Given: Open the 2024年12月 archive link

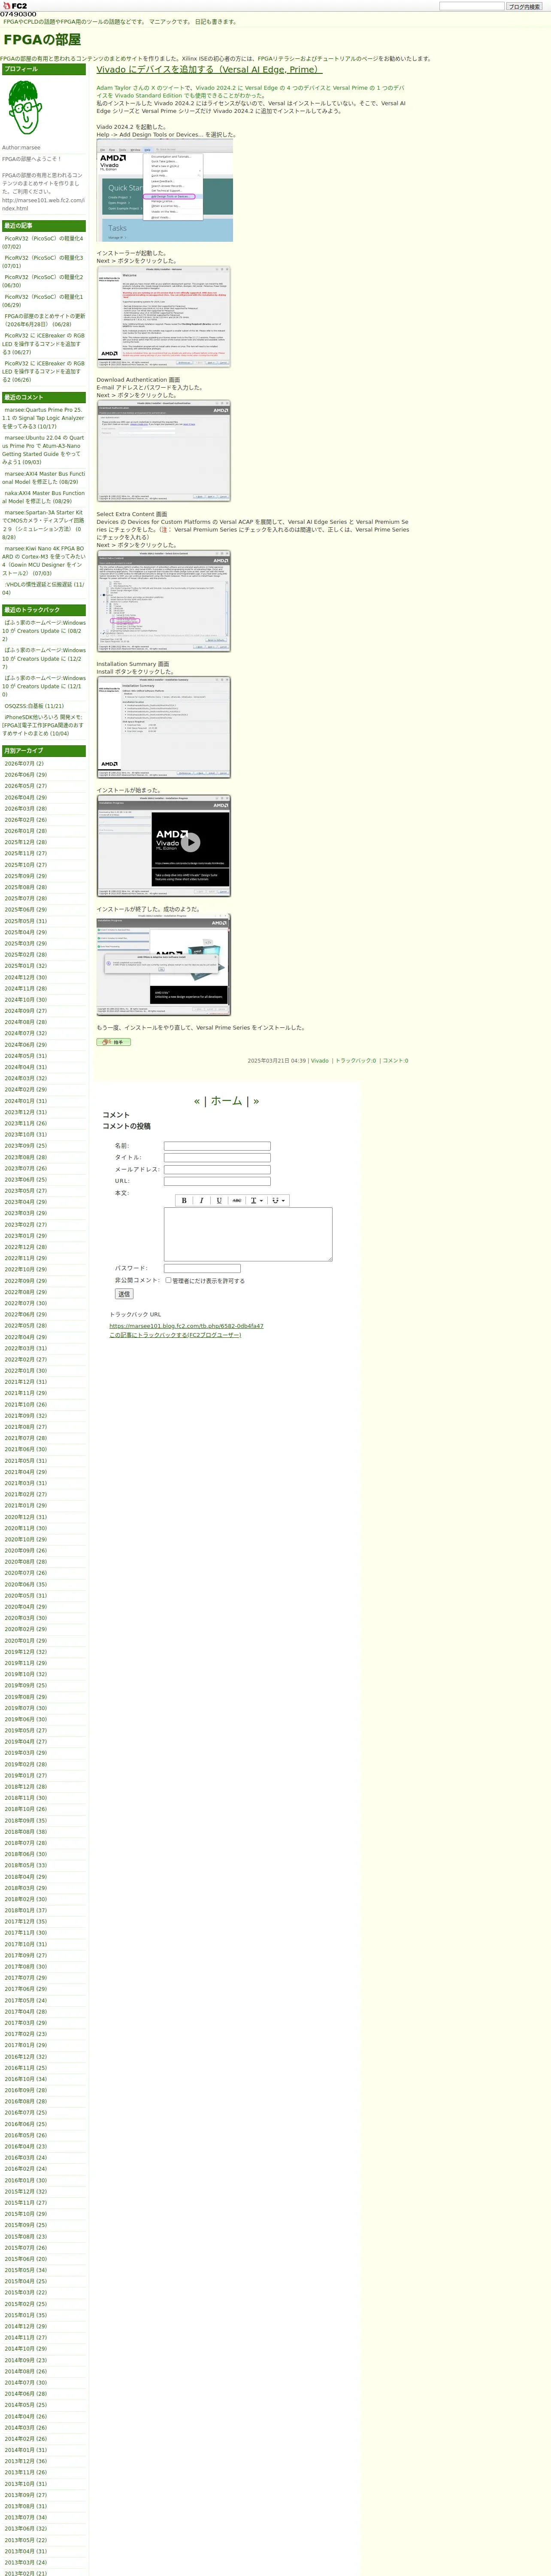Looking at the screenshot, I should pyautogui.click(x=26, y=977).
